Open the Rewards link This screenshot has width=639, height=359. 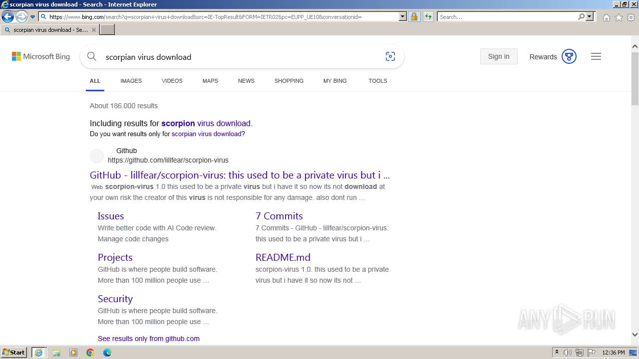point(543,57)
